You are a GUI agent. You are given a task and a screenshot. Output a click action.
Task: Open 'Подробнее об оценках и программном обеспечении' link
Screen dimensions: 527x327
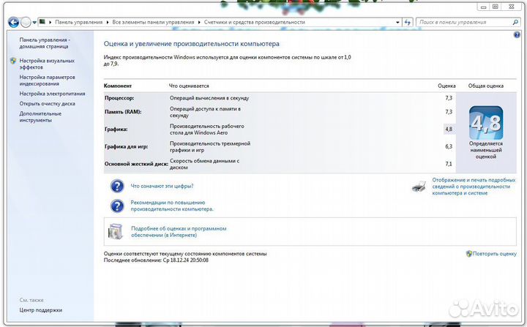179,232
